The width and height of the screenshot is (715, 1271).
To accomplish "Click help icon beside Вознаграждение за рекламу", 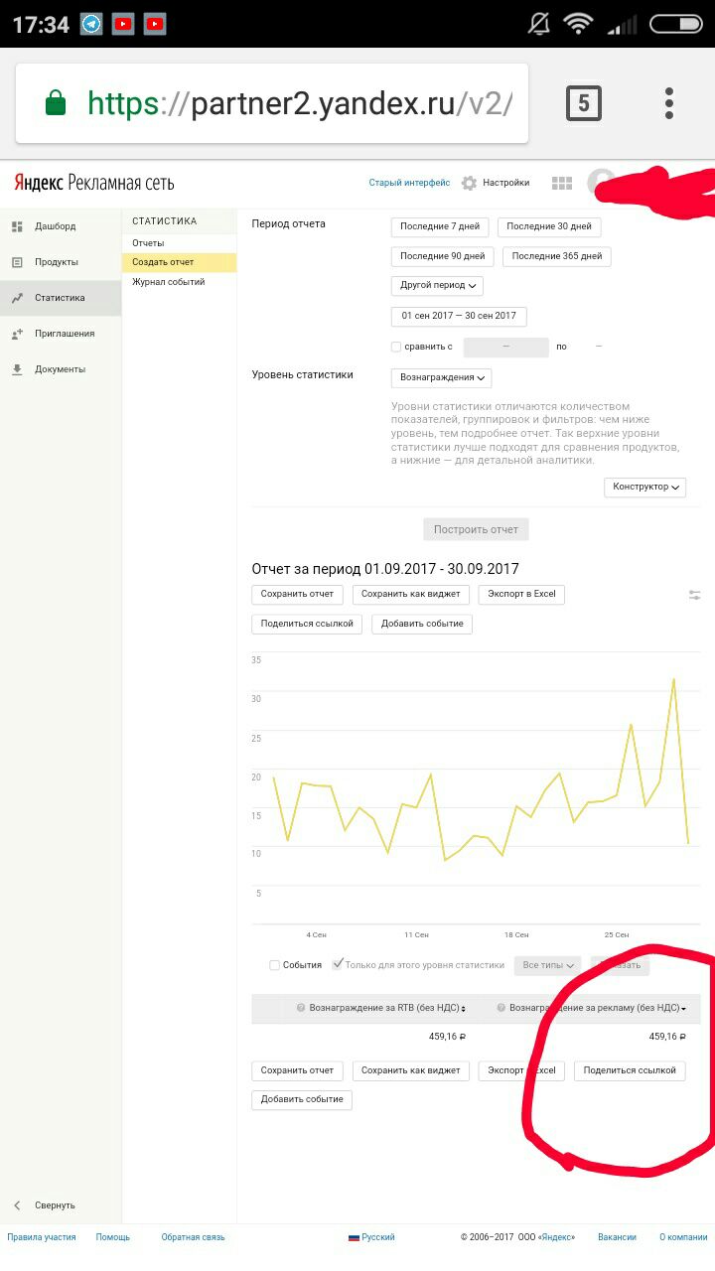I will 501,1008.
